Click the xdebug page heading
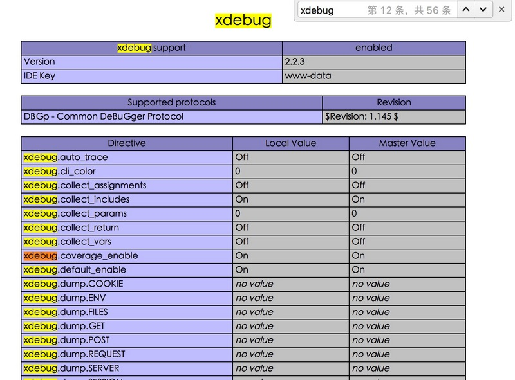 [x=243, y=20]
